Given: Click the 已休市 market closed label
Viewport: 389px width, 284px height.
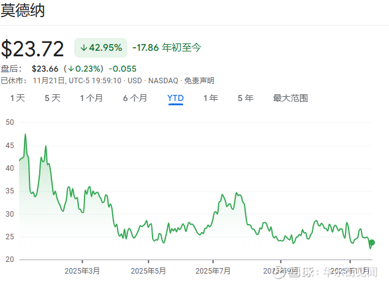Looking at the screenshot, I should click(14, 81).
